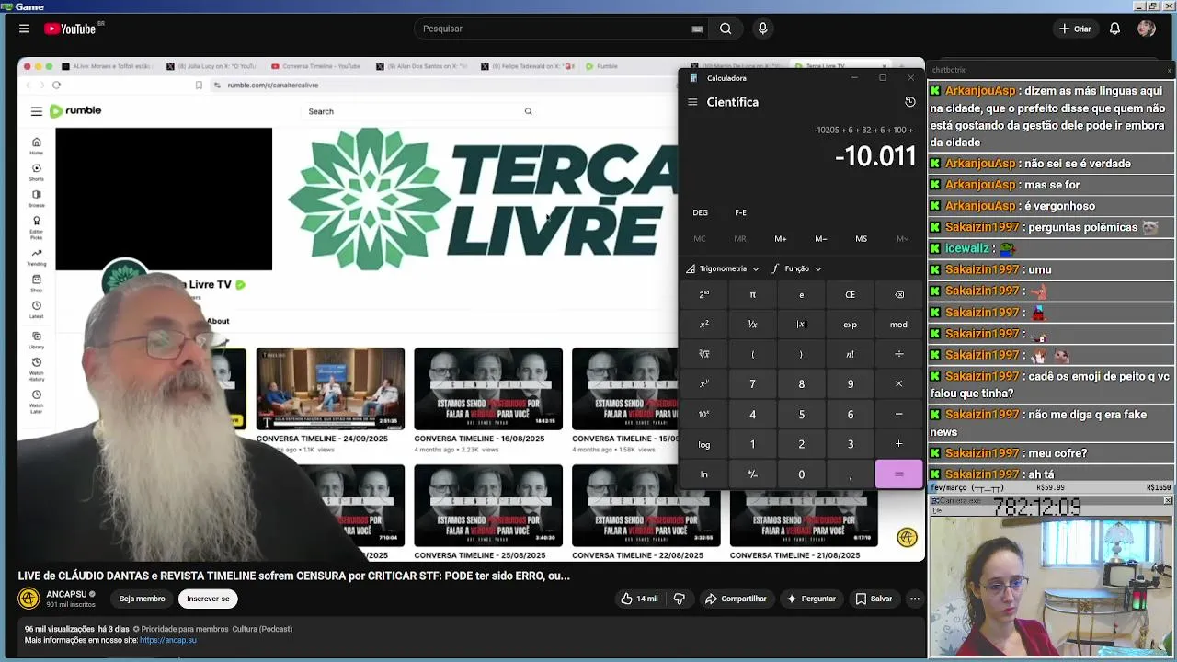This screenshot has width=1177, height=662.
Task: Open the Rumble Browse sidebar icon
Action: click(36, 198)
